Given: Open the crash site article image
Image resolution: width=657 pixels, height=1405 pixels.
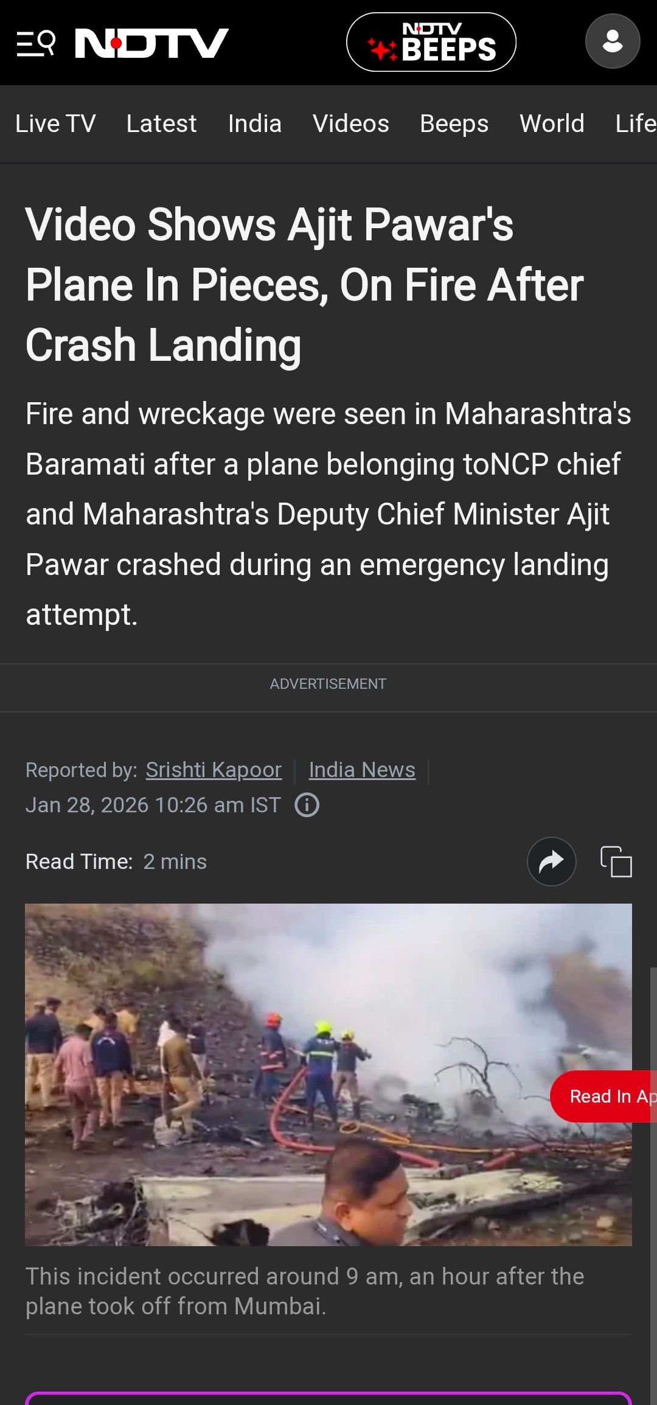Looking at the screenshot, I should point(328,1075).
